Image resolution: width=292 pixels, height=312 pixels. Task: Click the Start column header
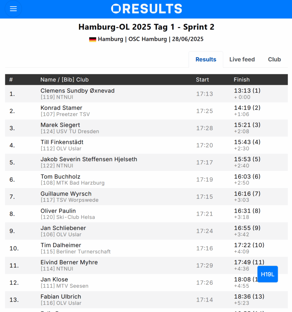[x=202, y=80]
